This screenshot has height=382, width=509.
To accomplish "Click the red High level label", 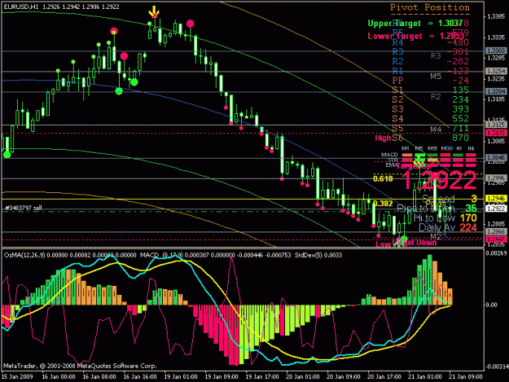I will pos(383,138).
